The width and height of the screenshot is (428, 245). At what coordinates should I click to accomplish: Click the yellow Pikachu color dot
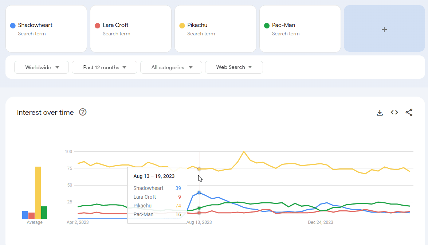[182, 26]
